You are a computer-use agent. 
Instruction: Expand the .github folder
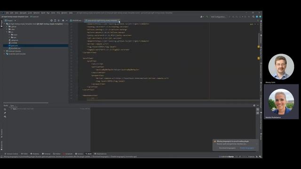click(7, 27)
